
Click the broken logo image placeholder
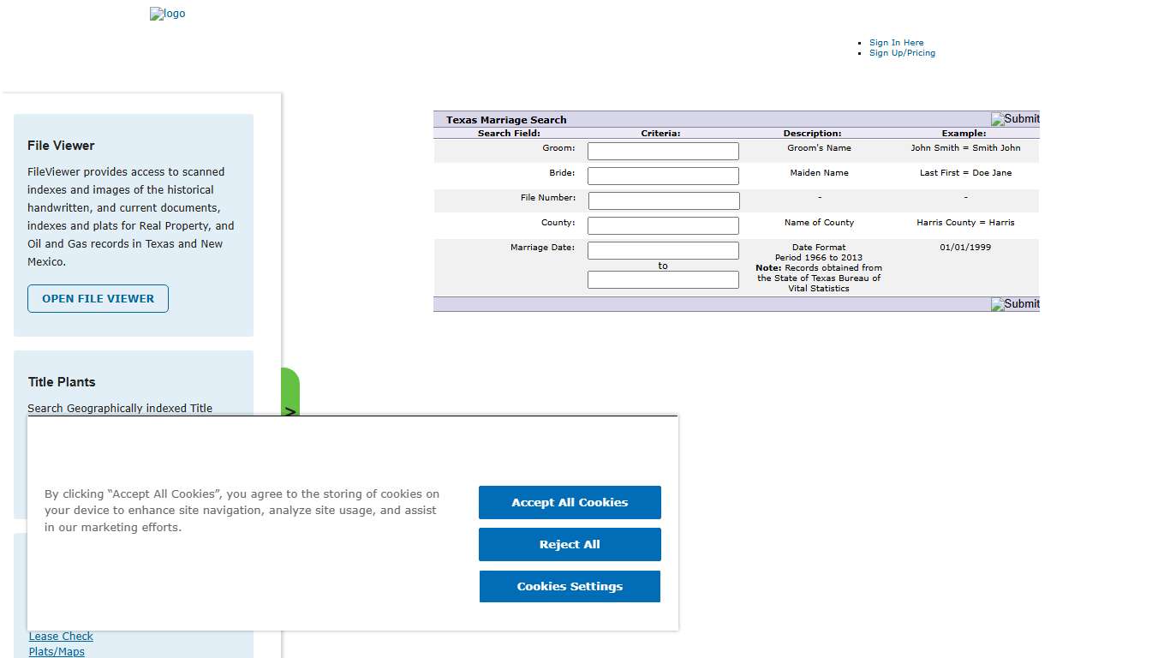pyautogui.click(x=167, y=13)
